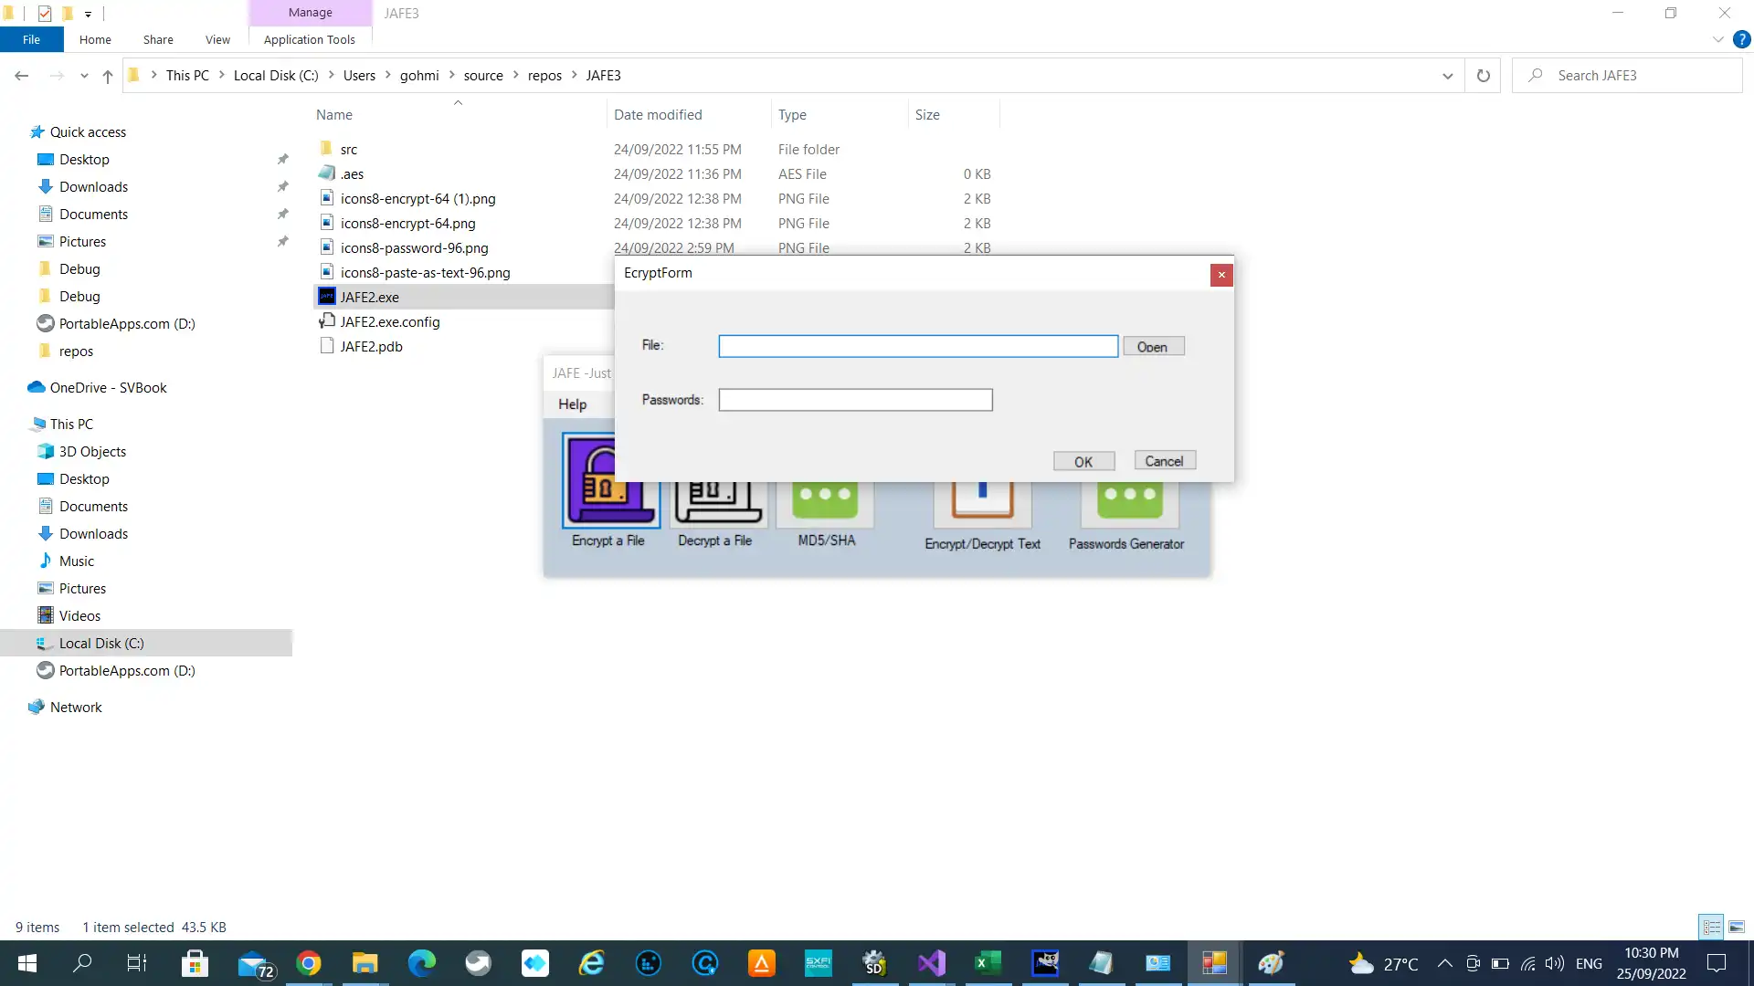Toggle the View tab in Explorer
Viewport: 1754px width, 986px height.
click(x=217, y=40)
